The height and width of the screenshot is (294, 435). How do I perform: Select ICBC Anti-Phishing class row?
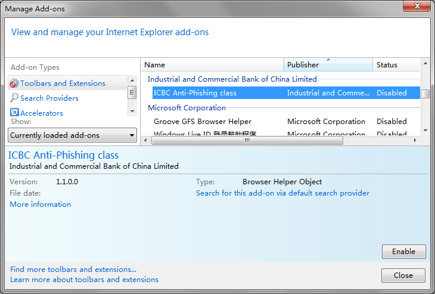[286, 92]
